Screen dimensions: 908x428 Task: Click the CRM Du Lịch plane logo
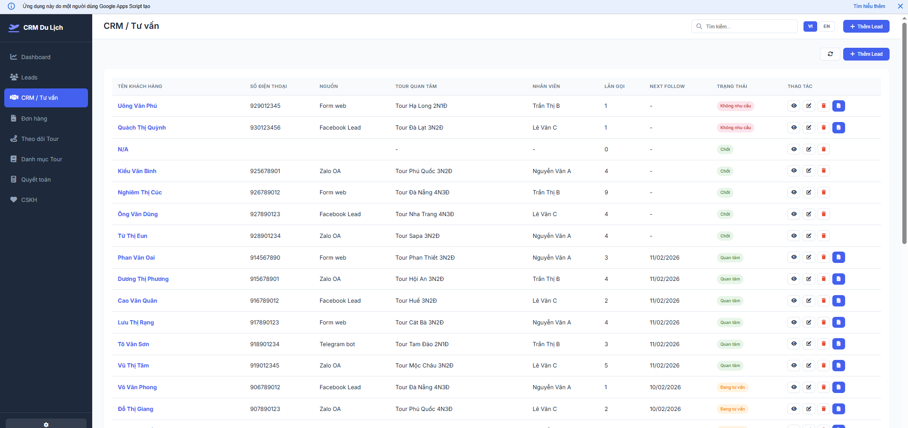(x=14, y=27)
